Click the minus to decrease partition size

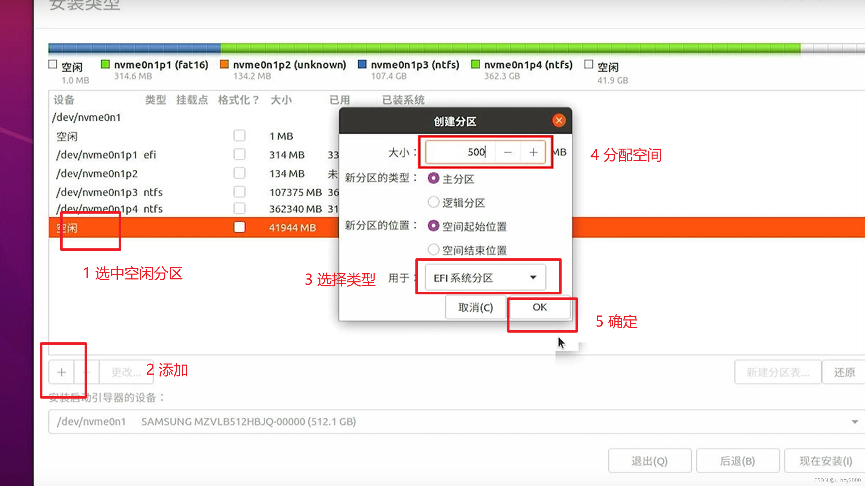coord(508,152)
